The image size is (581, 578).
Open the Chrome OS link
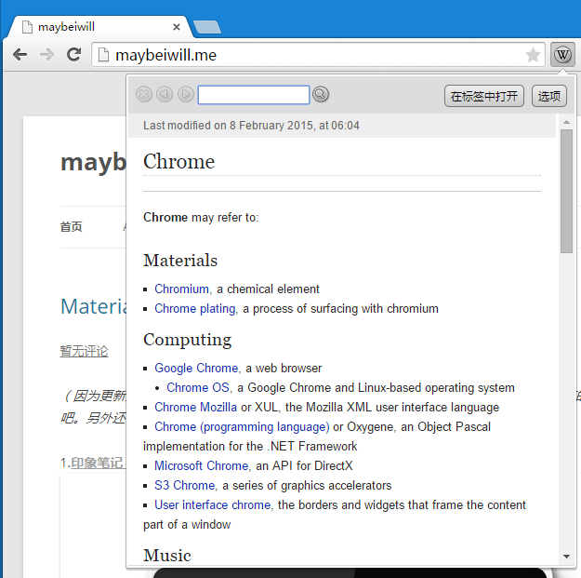point(198,388)
